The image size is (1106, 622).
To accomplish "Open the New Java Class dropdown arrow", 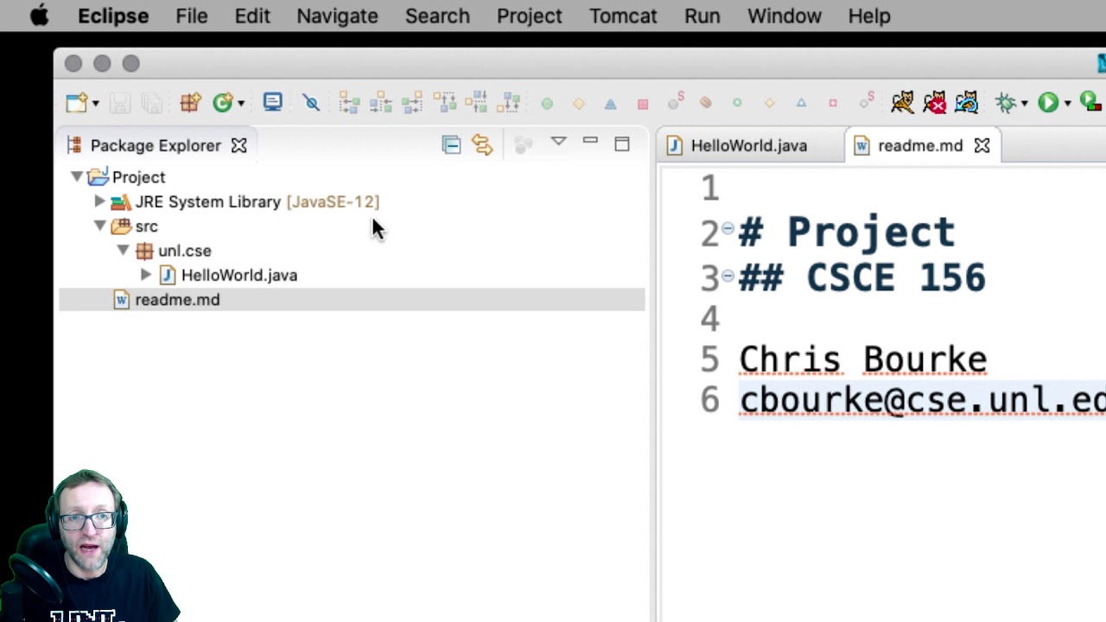I will tap(241, 104).
